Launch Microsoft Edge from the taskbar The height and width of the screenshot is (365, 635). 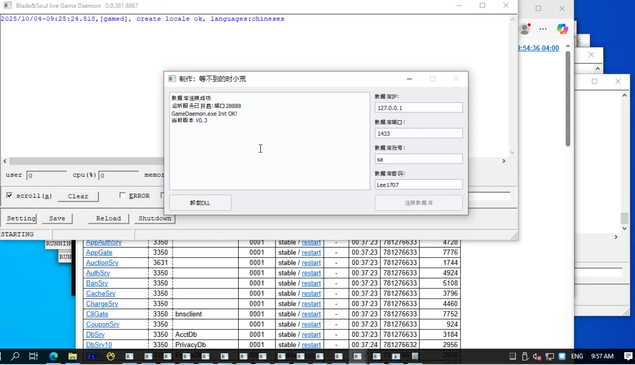pyautogui.click(x=53, y=357)
